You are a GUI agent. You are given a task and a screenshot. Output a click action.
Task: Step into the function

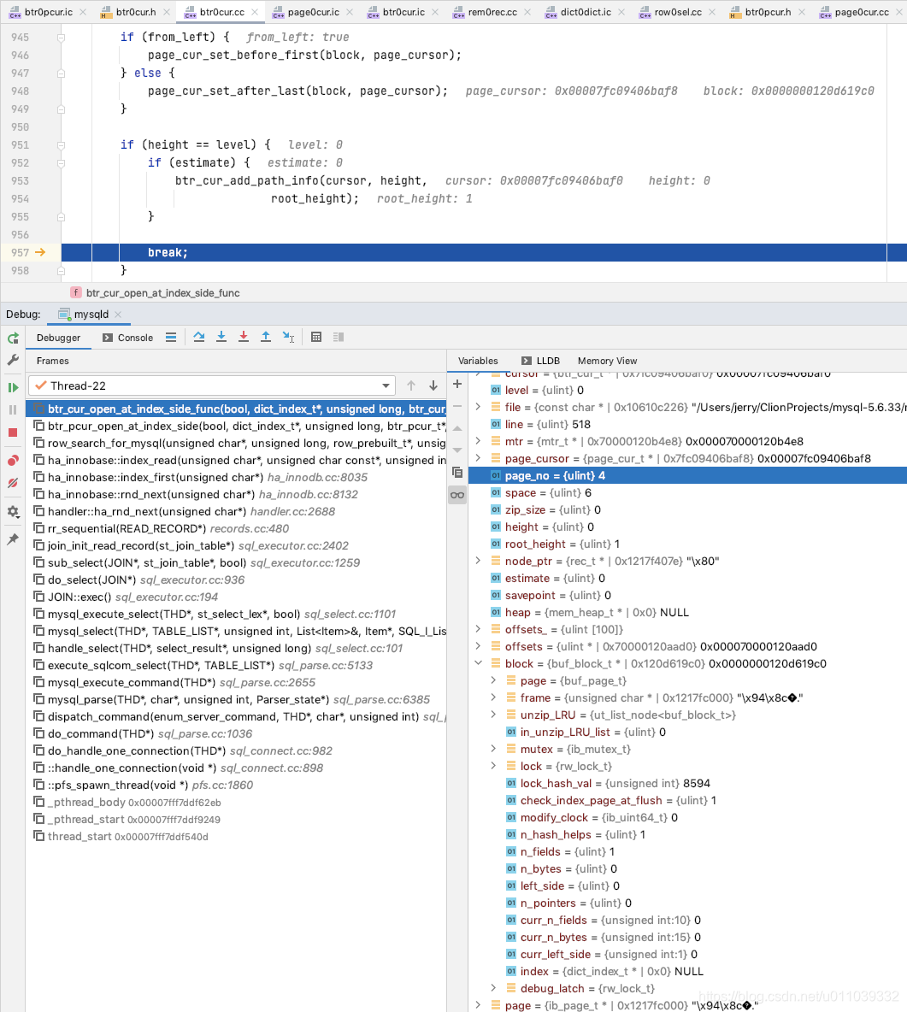[x=221, y=337]
